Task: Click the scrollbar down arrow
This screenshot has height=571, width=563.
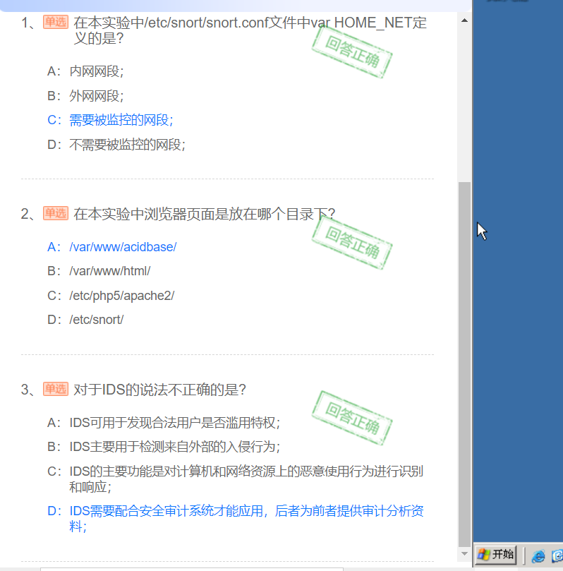Action: [x=464, y=554]
